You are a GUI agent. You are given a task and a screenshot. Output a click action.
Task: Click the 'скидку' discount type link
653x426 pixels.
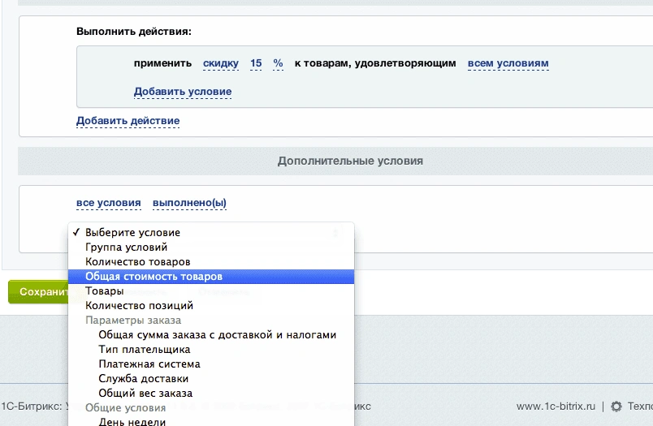(221, 63)
